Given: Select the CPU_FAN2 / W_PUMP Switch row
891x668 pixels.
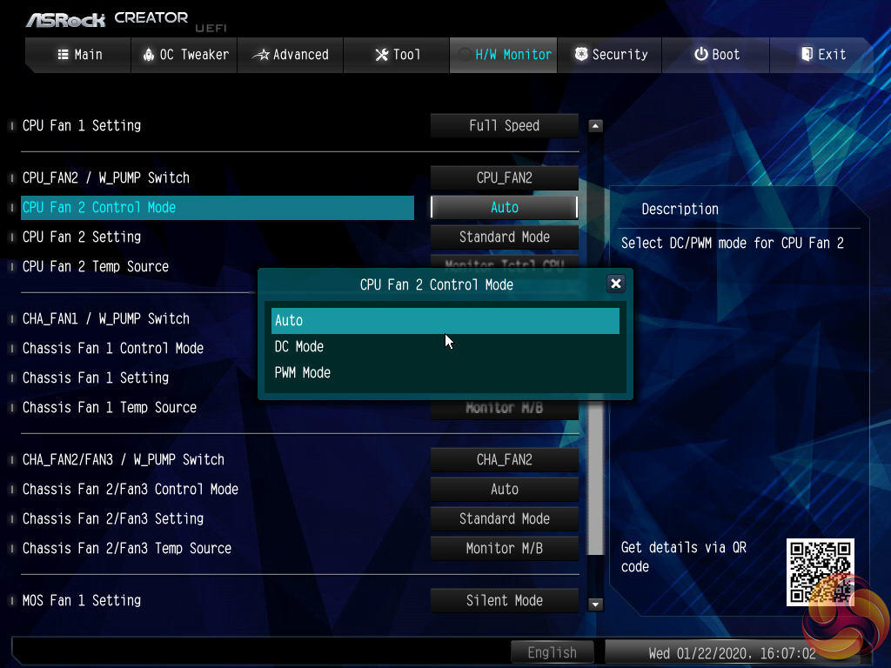Looking at the screenshot, I should (x=217, y=177).
